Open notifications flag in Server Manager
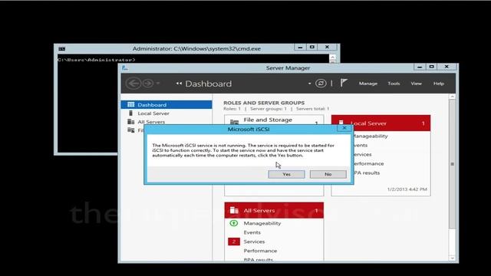Image resolution: width=491 pixels, height=276 pixels. click(344, 83)
